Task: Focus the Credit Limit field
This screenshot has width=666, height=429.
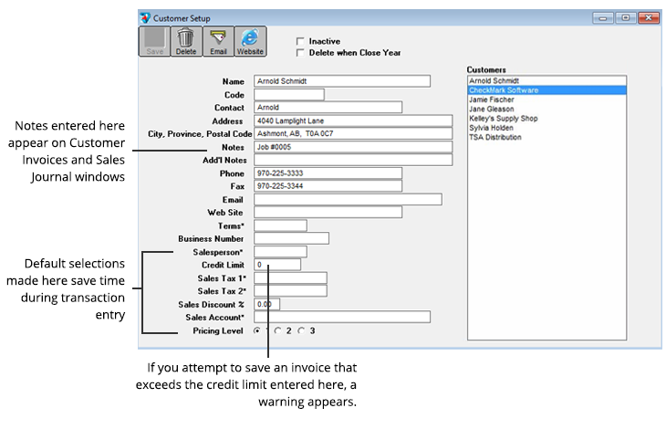Action: click(x=276, y=265)
